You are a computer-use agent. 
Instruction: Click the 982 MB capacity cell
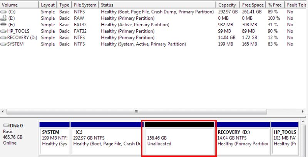(226, 25)
